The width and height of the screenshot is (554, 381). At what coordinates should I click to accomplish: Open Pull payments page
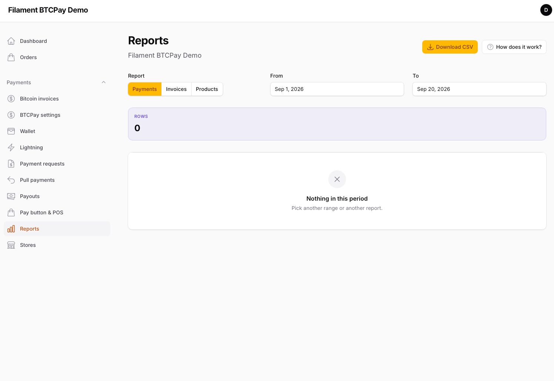[57, 180]
